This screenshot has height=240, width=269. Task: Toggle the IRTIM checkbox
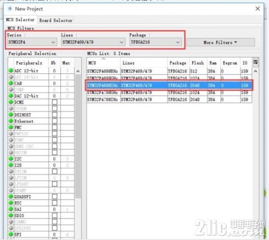[x=54, y=171]
